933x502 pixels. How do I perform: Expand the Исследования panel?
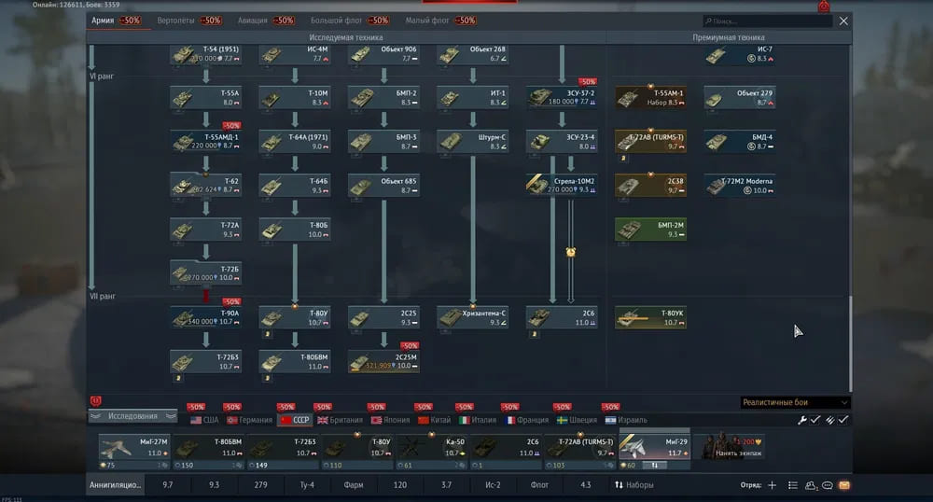click(132, 416)
